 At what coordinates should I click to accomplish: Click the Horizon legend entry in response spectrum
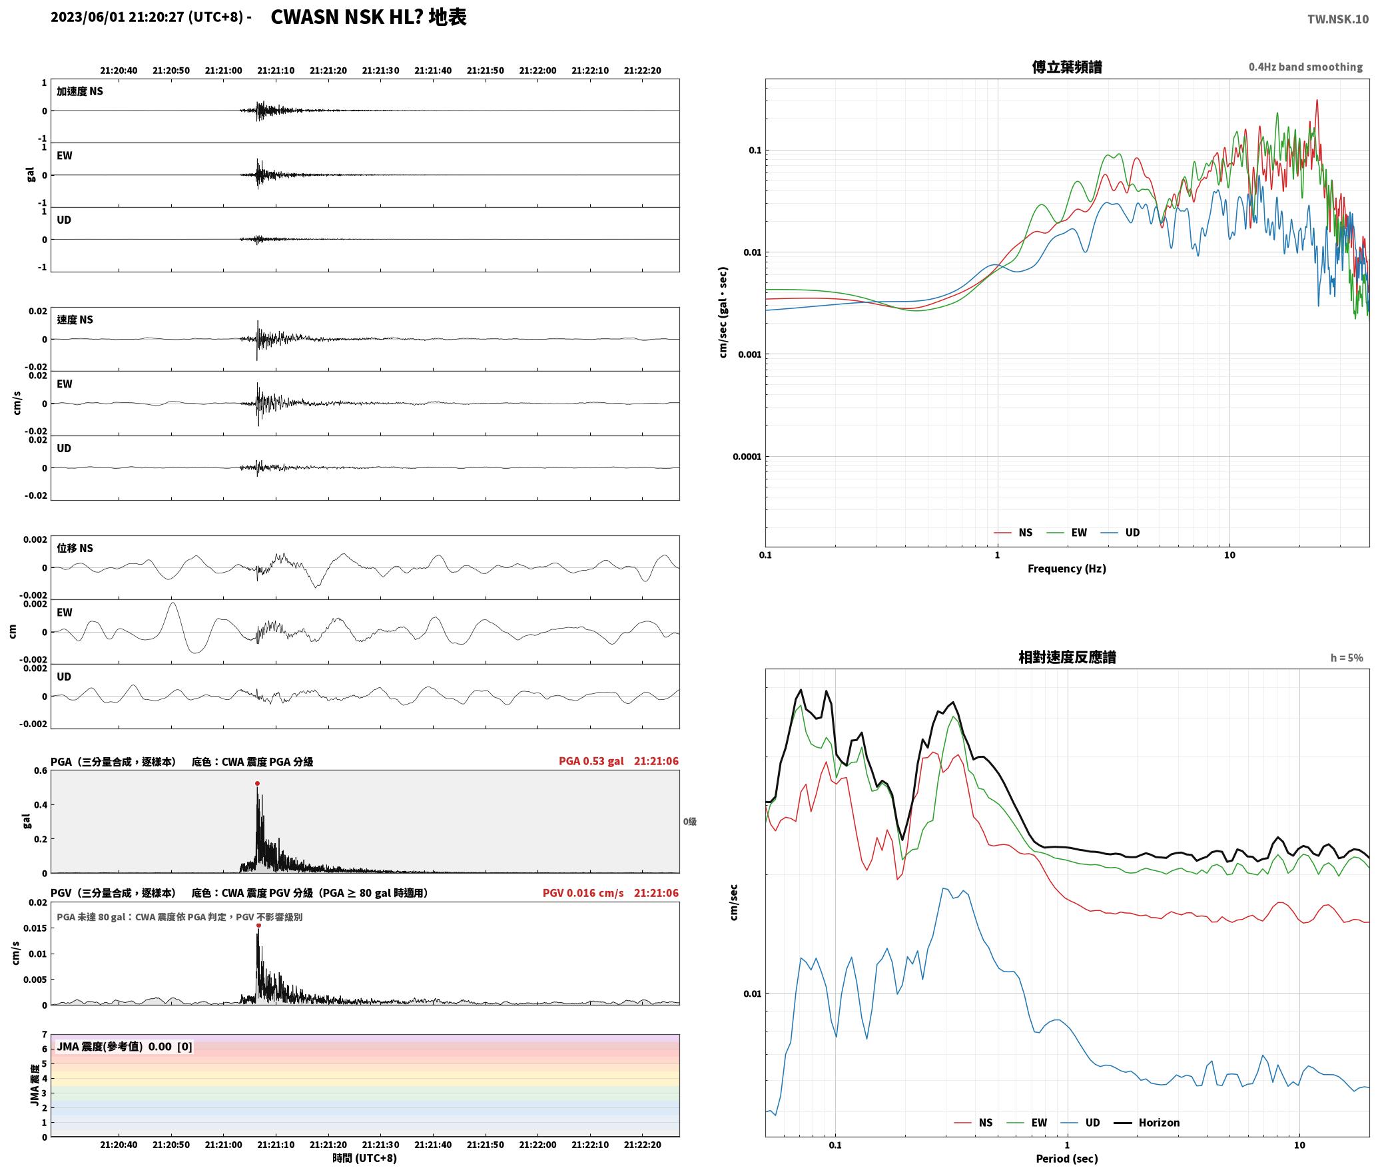tap(1147, 1122)
